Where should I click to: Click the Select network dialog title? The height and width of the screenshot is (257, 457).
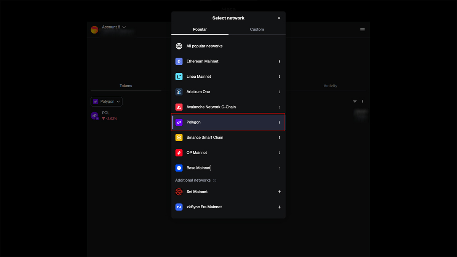pyautogui.click(x=228, y=18)
